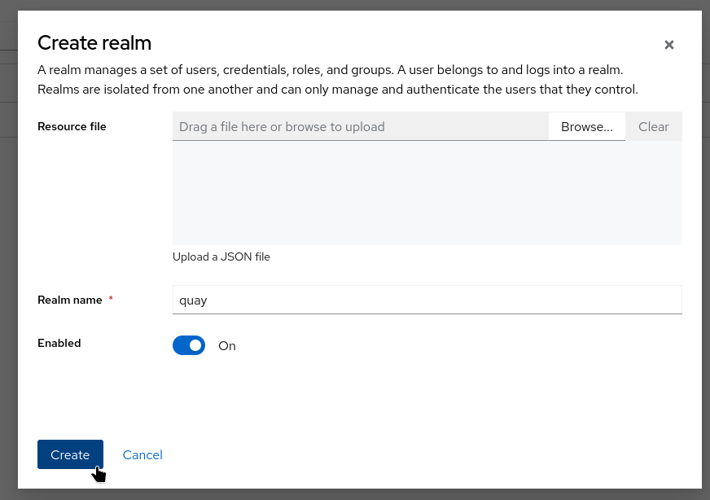Clear the selected resource file
This screenshot has height=500, width=710.
click(653, 127)
